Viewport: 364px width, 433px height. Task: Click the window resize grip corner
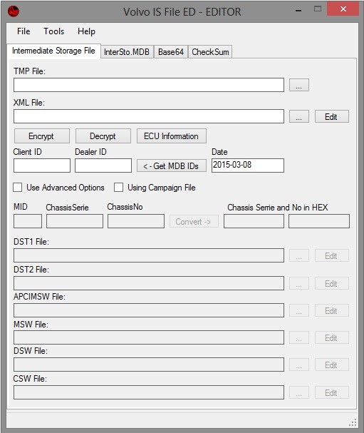353,422
